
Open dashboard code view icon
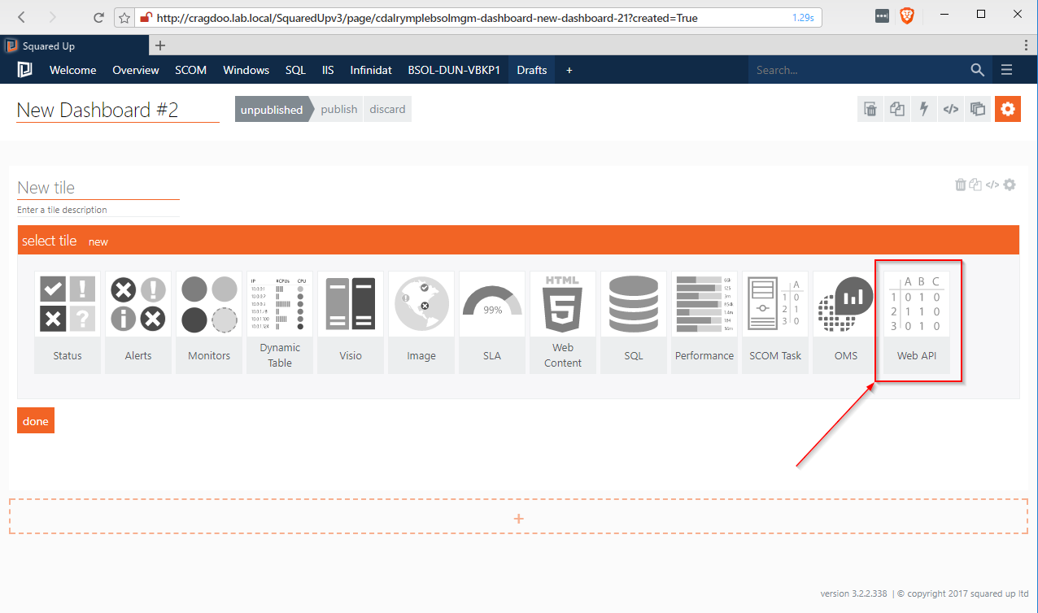950,109
